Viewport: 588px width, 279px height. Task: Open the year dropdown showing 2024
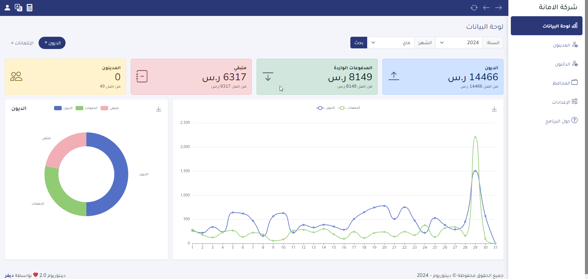tap(459, 43)
